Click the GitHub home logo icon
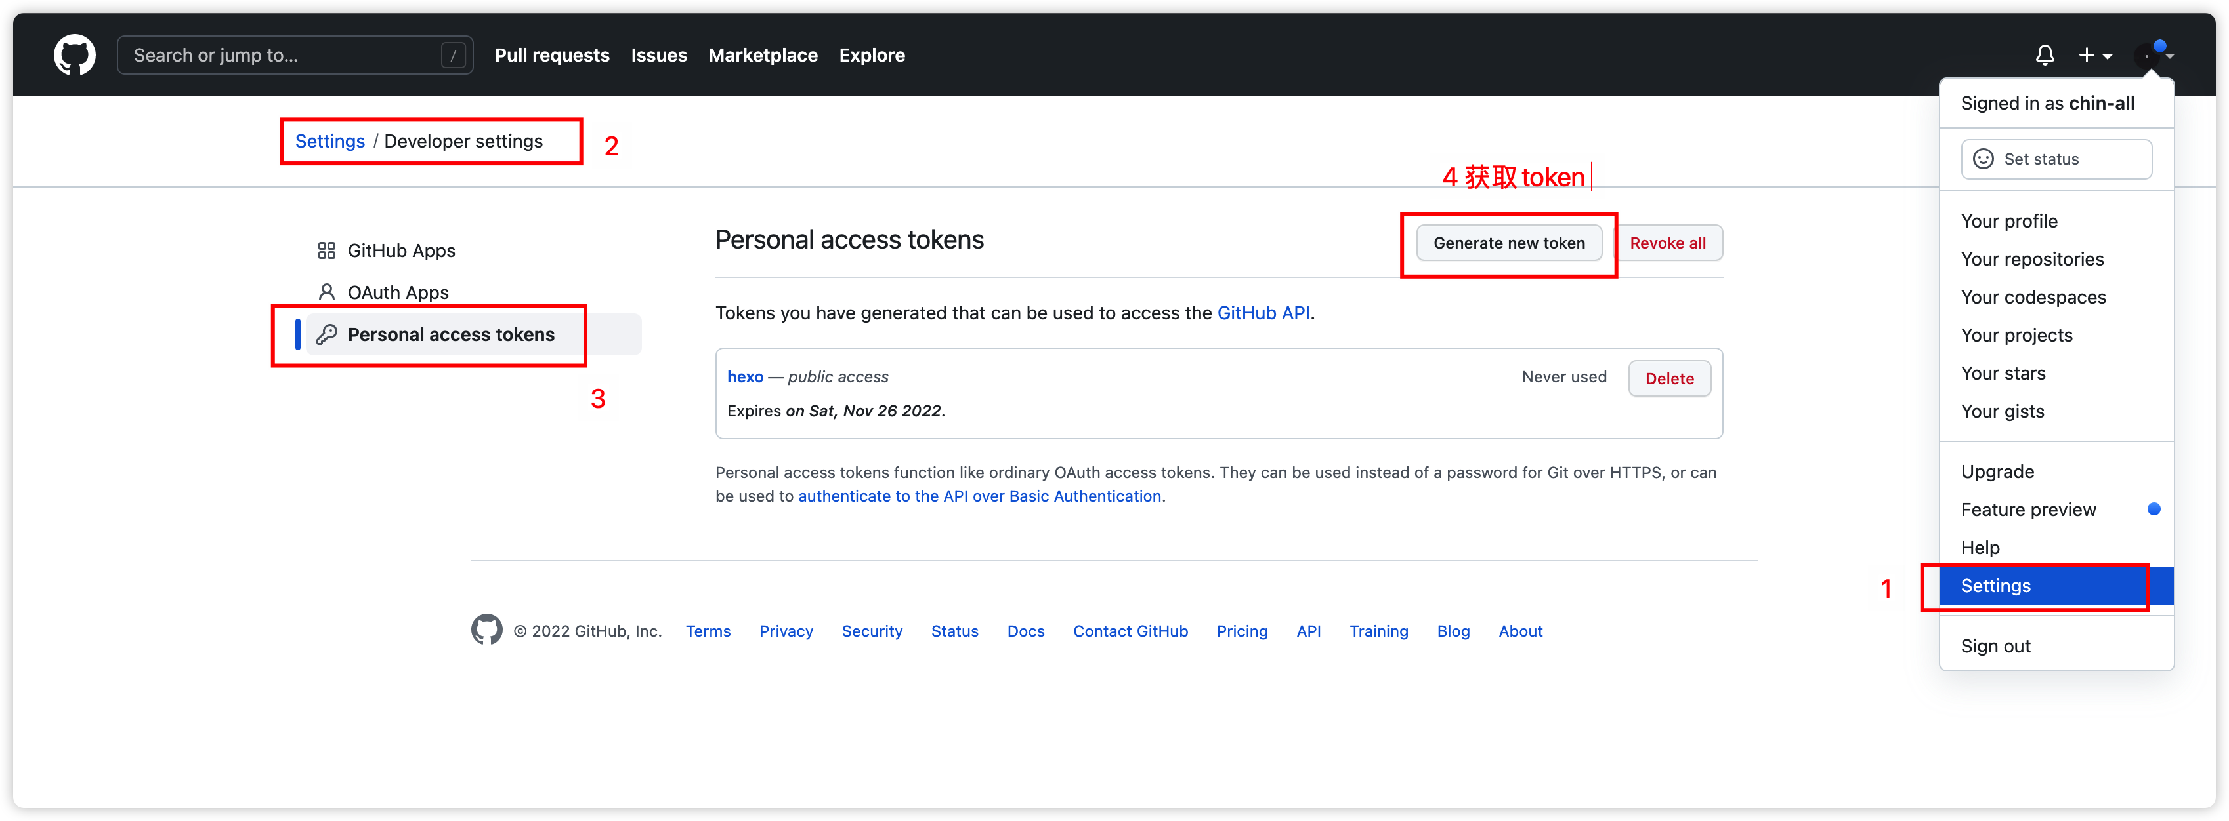 pos(71,55)
